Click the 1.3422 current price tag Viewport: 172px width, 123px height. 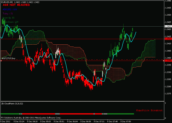pos(168,26)
